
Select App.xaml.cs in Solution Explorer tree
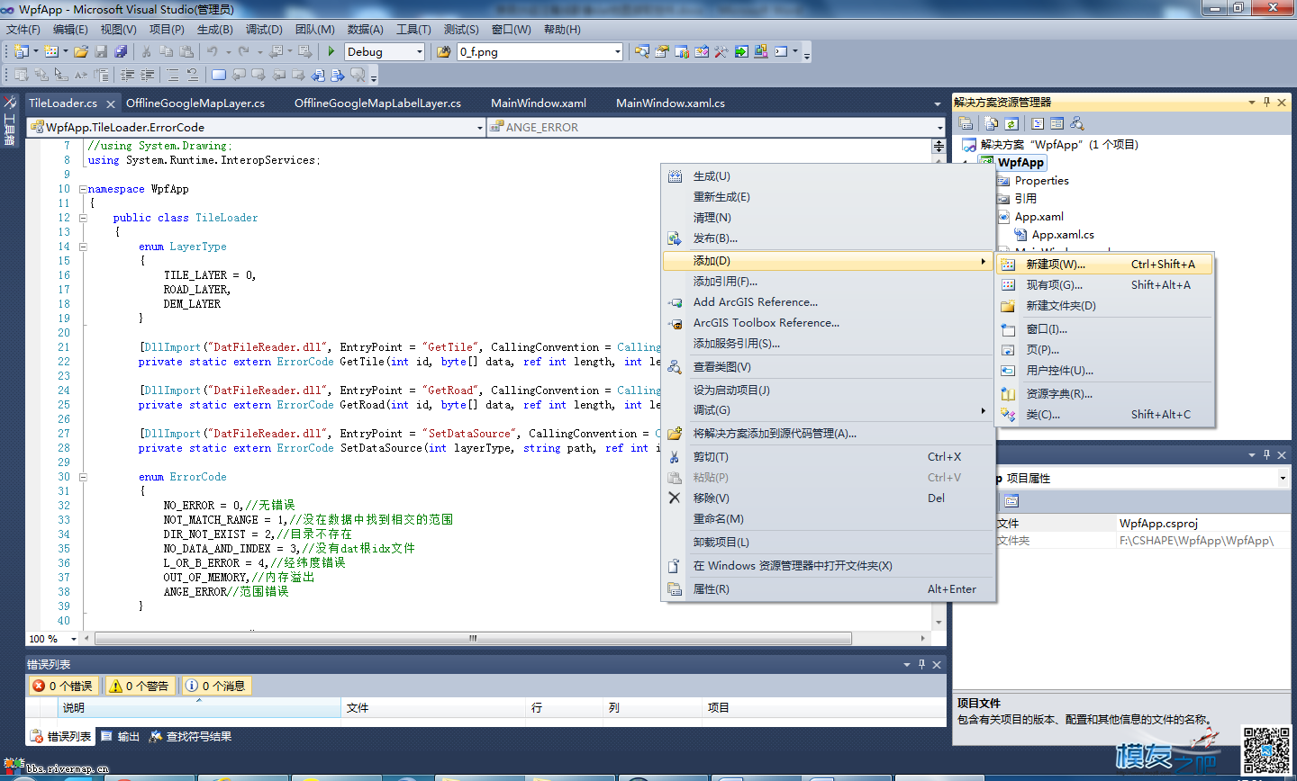1063,235
